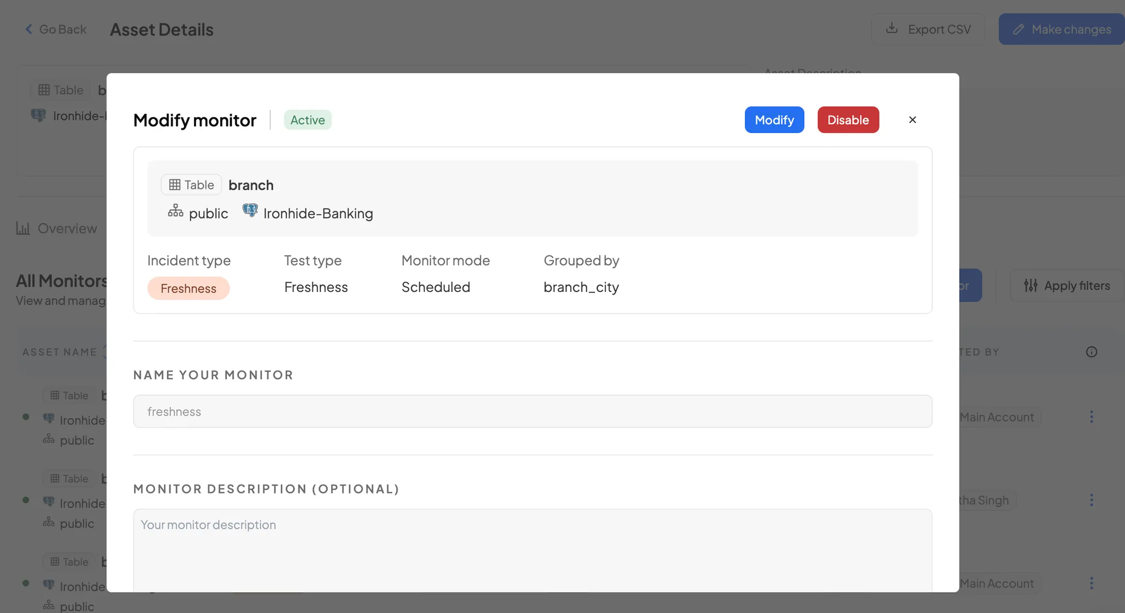Open the third monitor row's three-dot menu
The height and width of the screenshot is (613, 1125).
pos(1091,583)
